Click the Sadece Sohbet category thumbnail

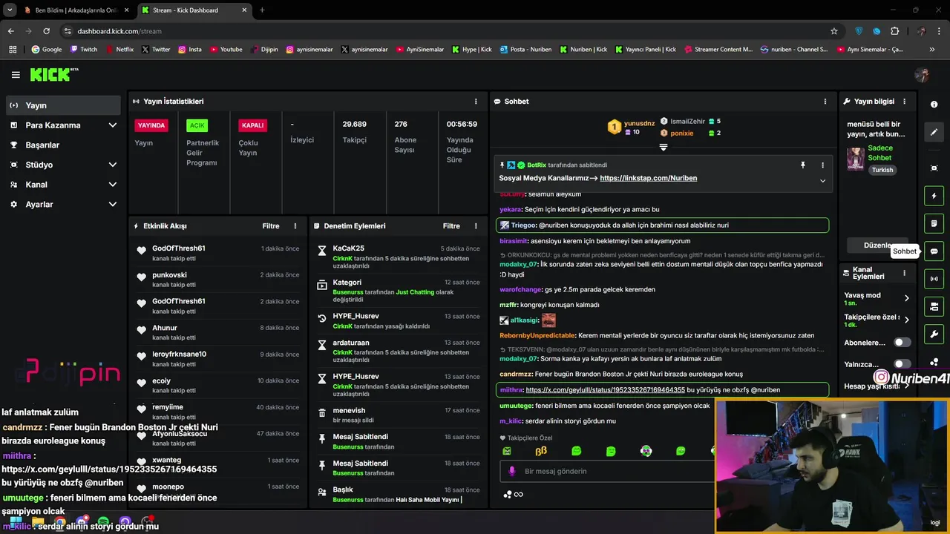pyautogui.click(x=856, y=159)
